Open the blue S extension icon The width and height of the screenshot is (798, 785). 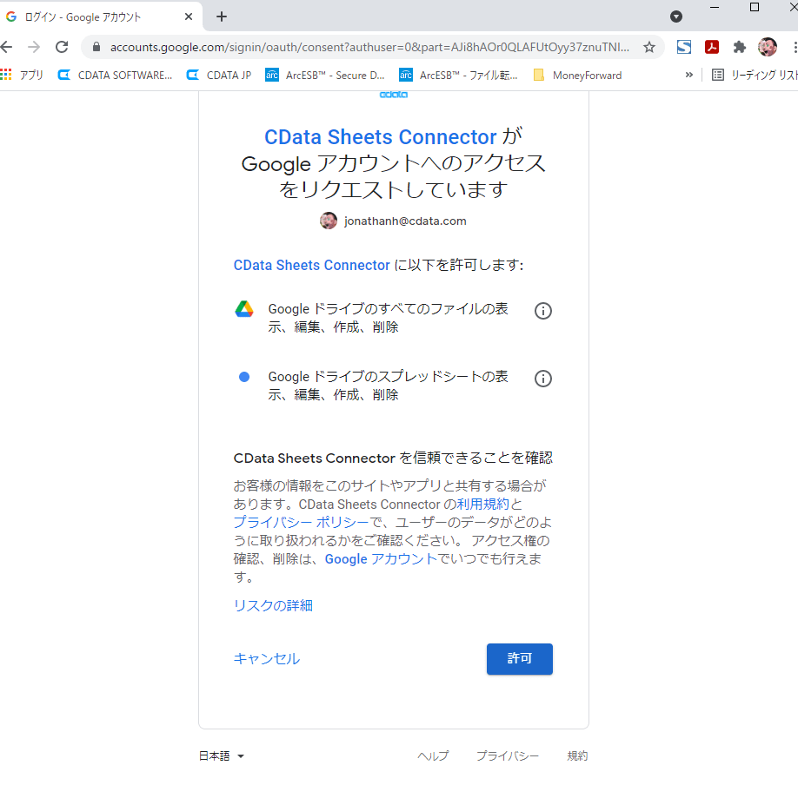click(x=684, y=47)
